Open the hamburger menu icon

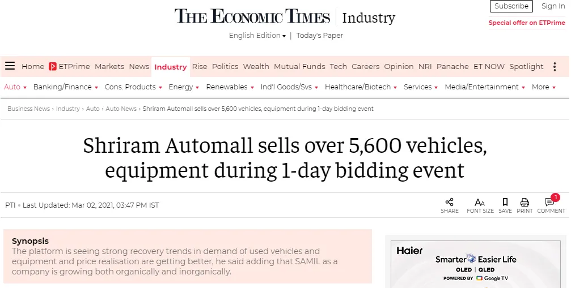[x=10, y=66]
